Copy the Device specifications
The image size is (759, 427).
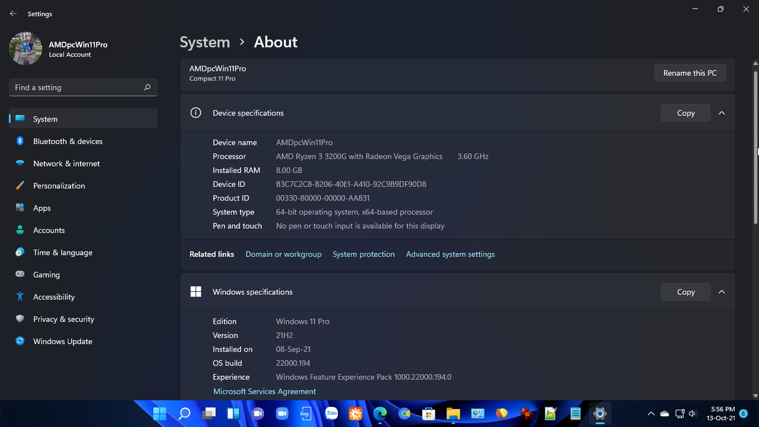pyautogui.click(x=685, y=113)
